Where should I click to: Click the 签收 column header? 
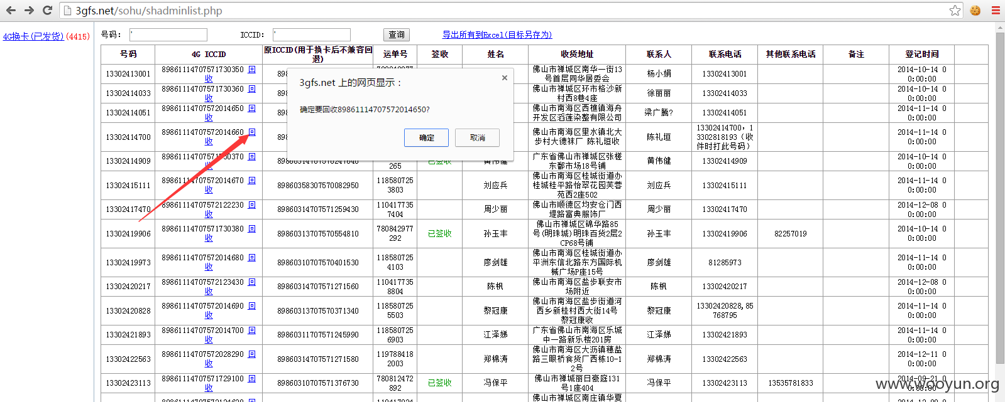pyautogui.click(x=440, y=55)
